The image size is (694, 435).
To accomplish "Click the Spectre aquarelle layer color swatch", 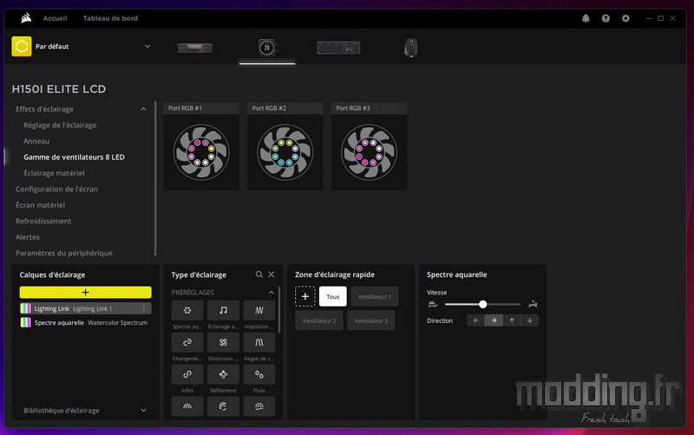I will pyautogui.click(x=26, y=322).
